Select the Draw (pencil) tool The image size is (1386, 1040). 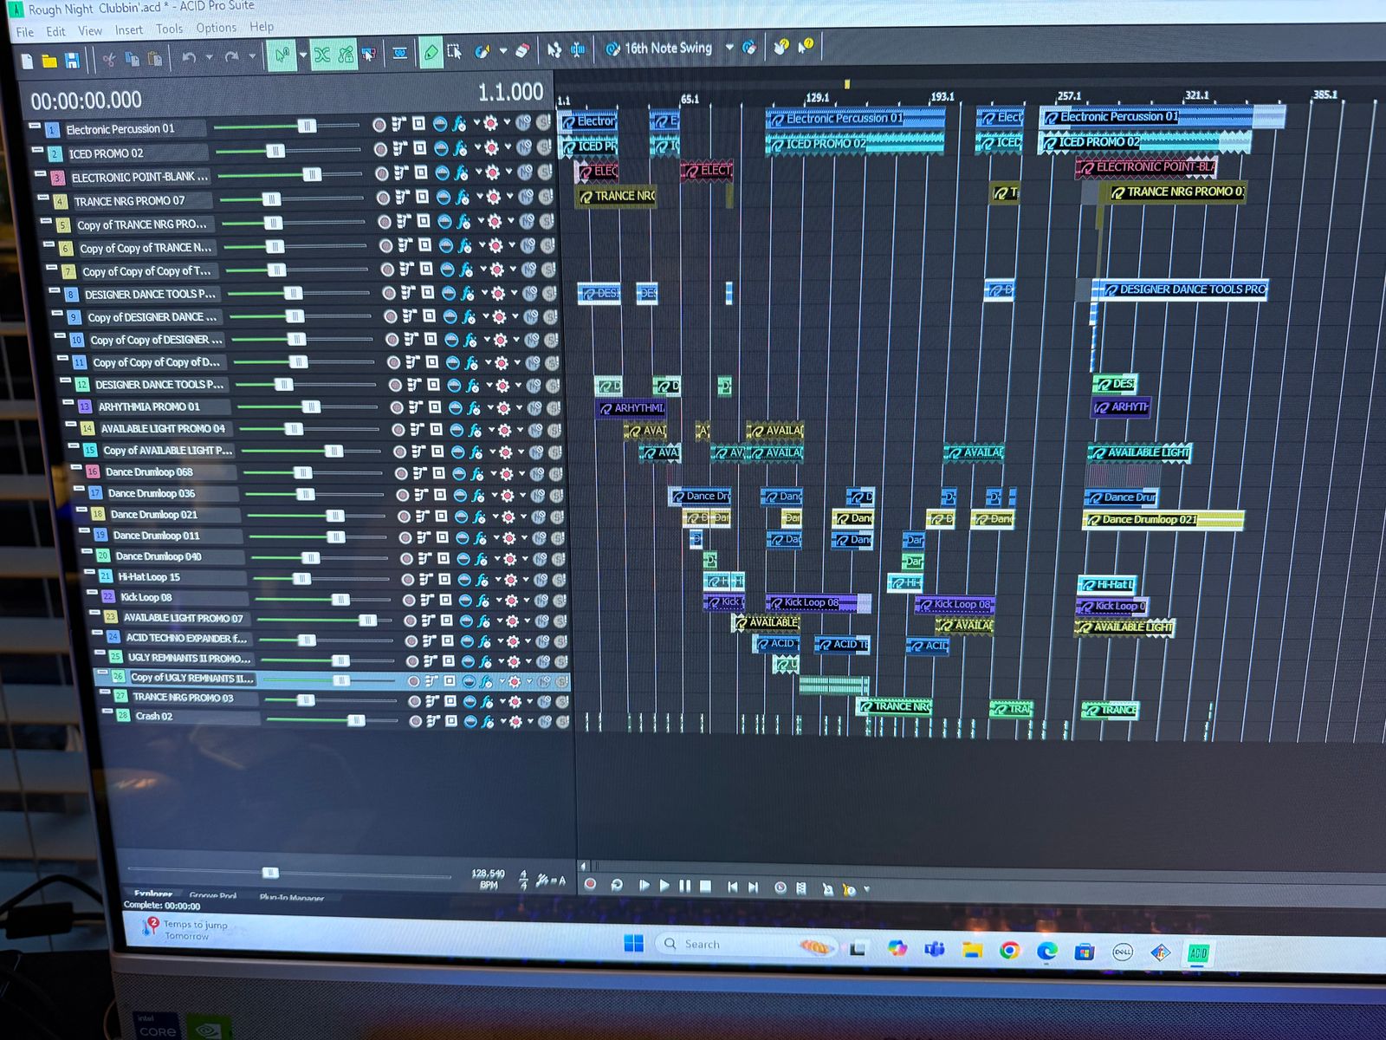pyautogui.click(x=431, y=53)
